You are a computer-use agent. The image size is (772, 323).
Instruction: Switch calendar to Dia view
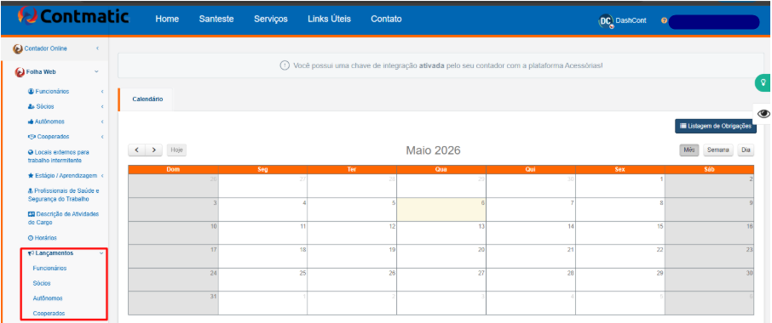click(746, 150)
